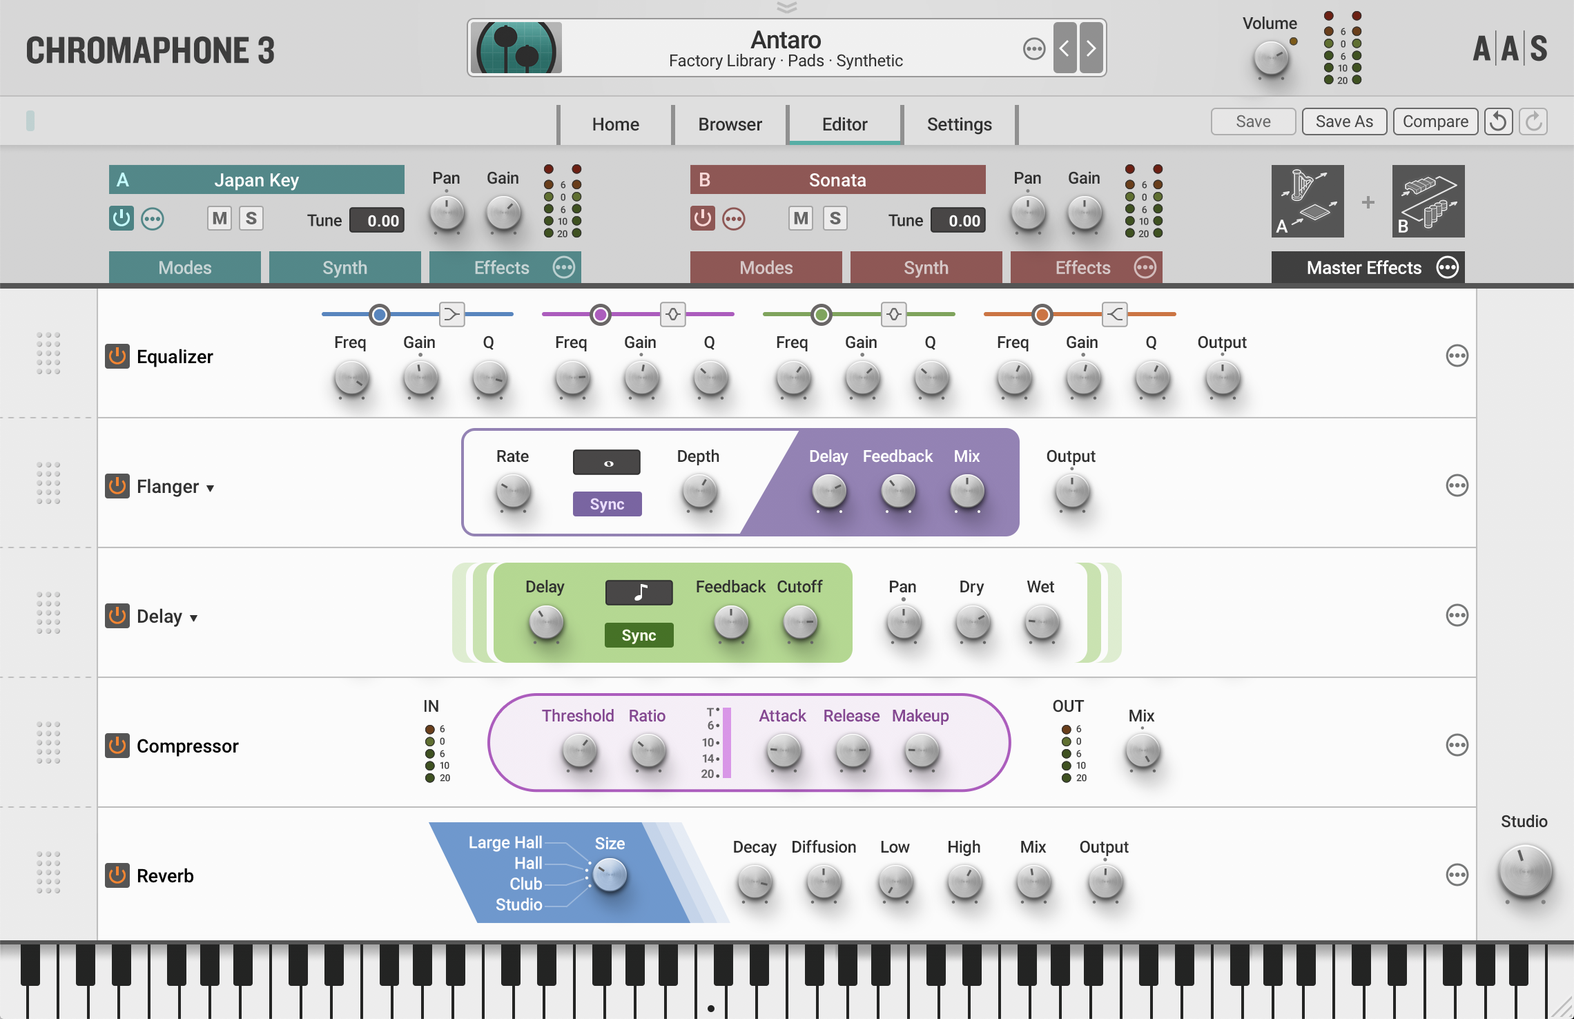1574x1019 pixels.
Task: Click the purple Freq slider handle in the Equalizer
Action: point(599,314)
